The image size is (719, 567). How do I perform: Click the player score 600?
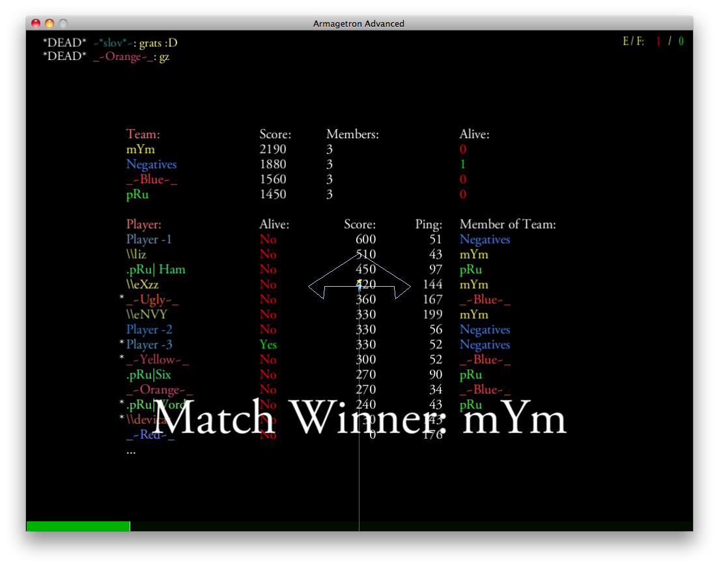pyautogui.click(x=365, y=239)
